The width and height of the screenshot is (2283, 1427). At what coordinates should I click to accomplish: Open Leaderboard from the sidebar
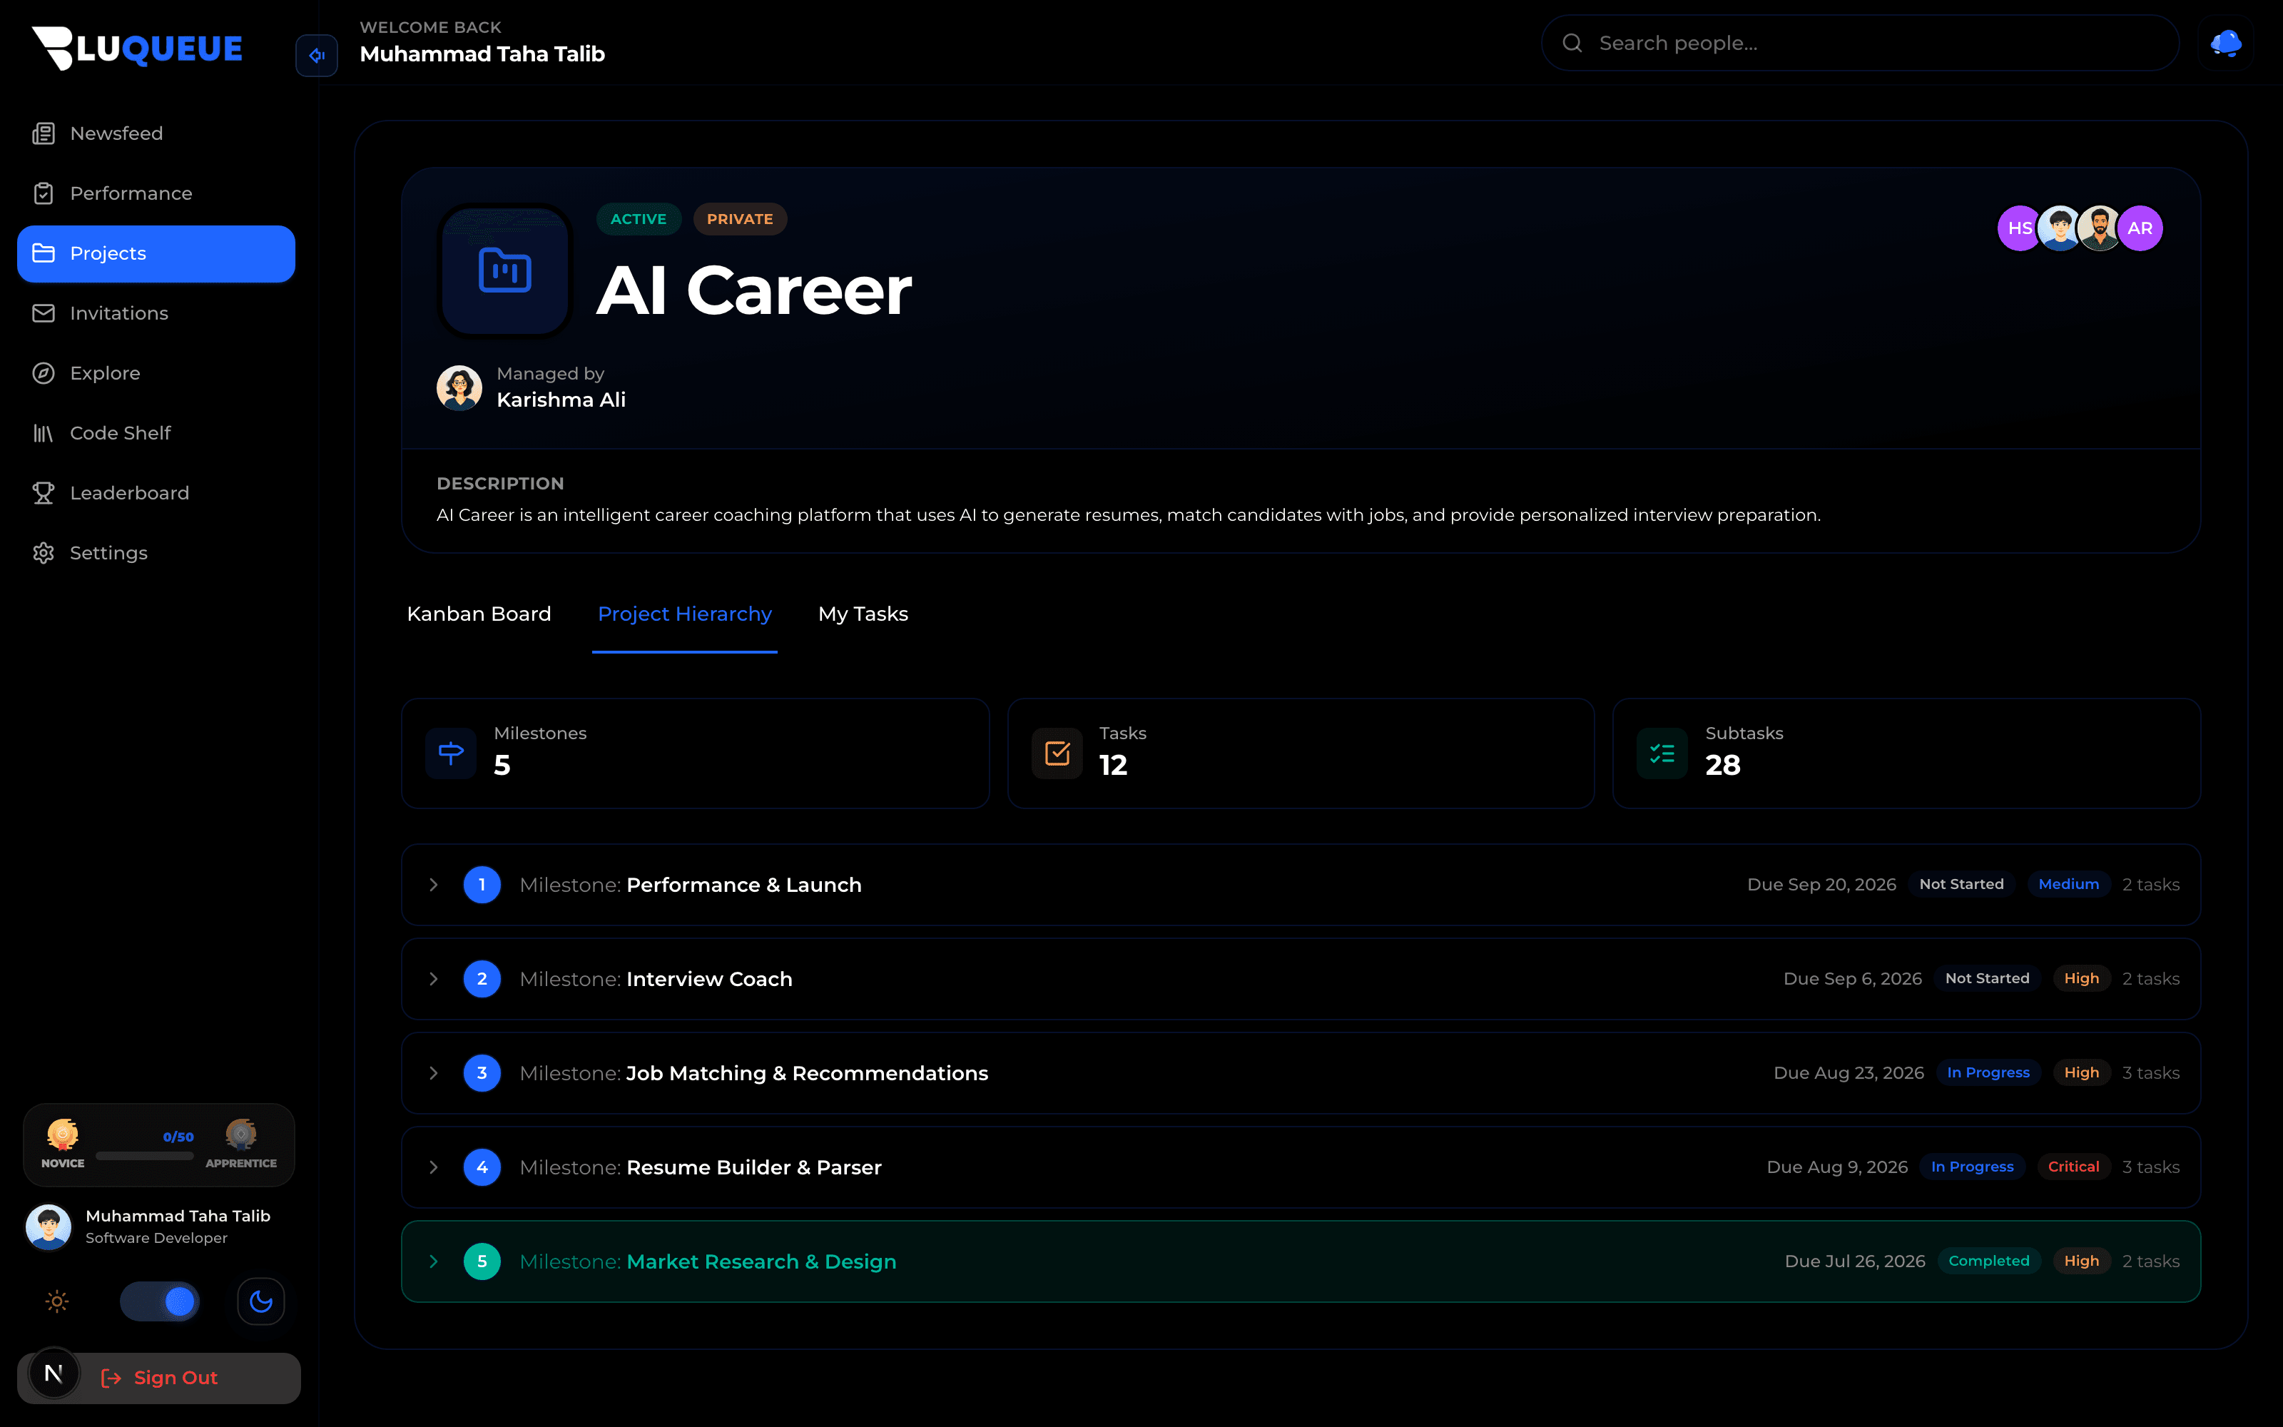[156, 492]
